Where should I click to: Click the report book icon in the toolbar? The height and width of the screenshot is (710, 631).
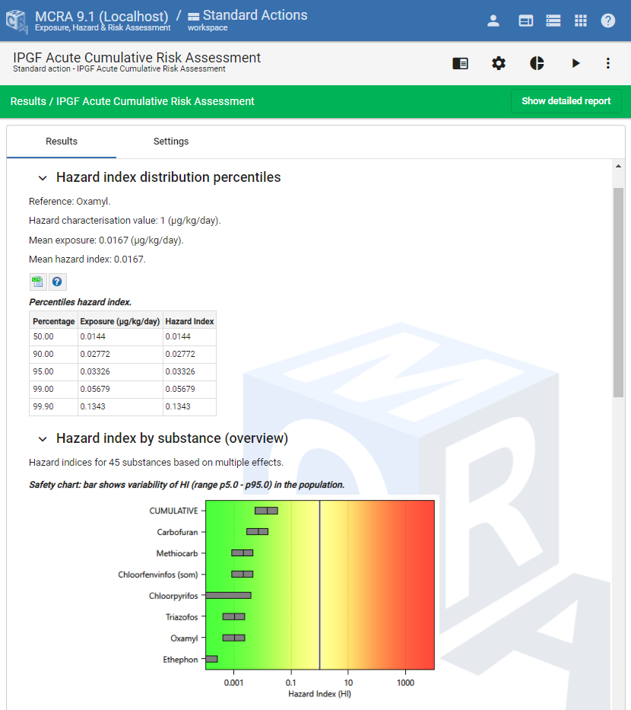460,63
